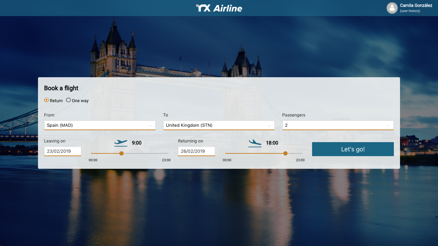Expand the To dropdown showing United Kingdom (STN)
Screen dimensions: 438x246
(219, 125)
